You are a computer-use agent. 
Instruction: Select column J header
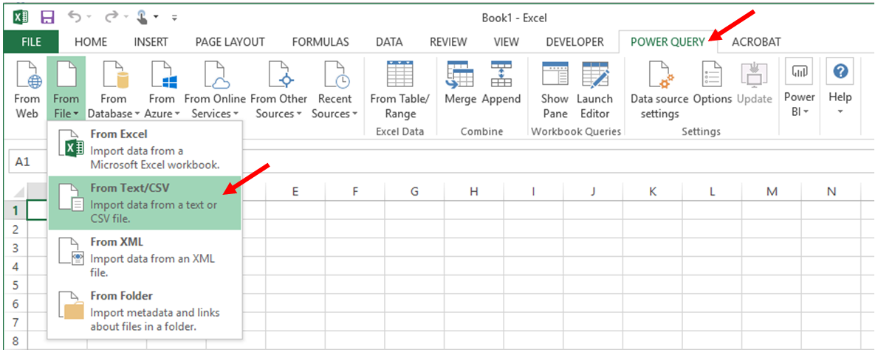[593, 191]
